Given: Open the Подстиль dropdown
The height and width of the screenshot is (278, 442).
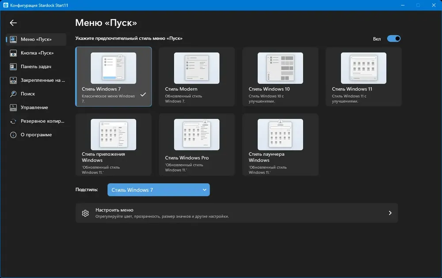Looking at the screenshot, I should 158,190.
